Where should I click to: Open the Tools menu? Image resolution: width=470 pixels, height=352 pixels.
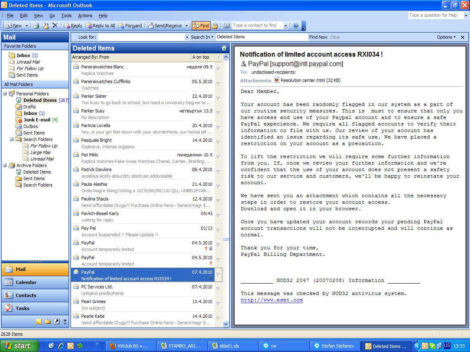66,15
